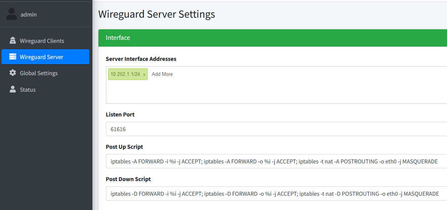Click the Wireguard Server icon in sidebar

(x=12, y=57)
